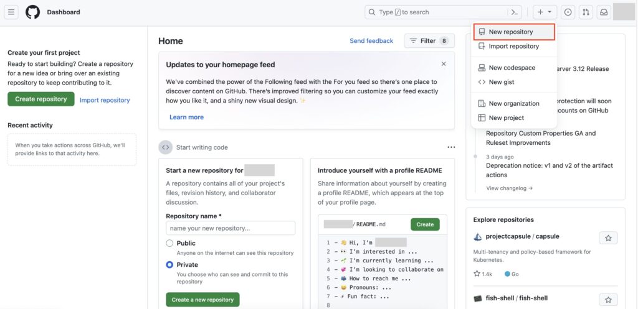Viewport: 638px width, 309px height.
Task: Open the three-dot menu for Start writing code
Action: [451, 147]
